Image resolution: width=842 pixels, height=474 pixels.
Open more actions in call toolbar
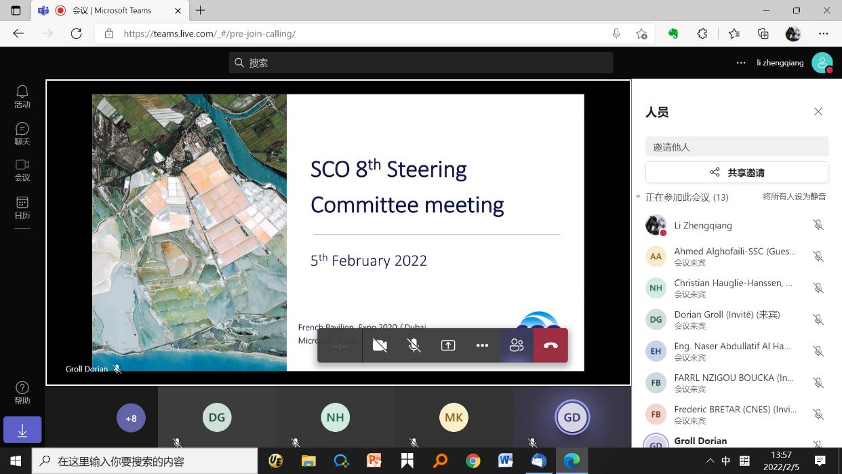pyautogui.click(x=482, y=345)
